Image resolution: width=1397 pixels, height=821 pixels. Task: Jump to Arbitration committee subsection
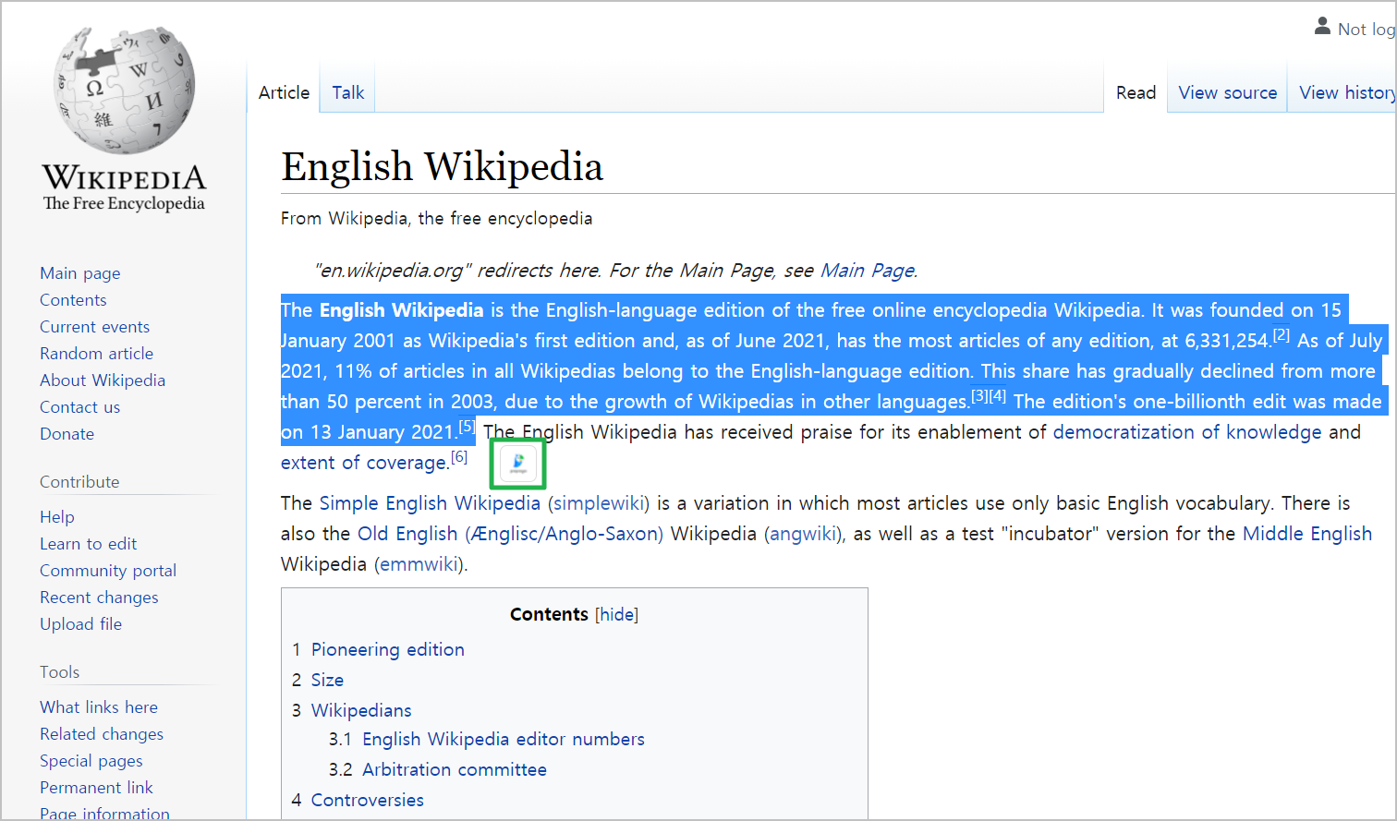pos(455,770)
